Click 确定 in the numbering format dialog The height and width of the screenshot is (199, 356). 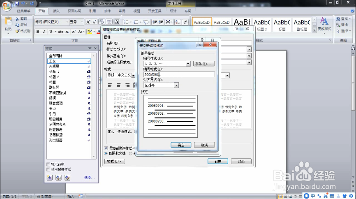click(x=181, y=145)
